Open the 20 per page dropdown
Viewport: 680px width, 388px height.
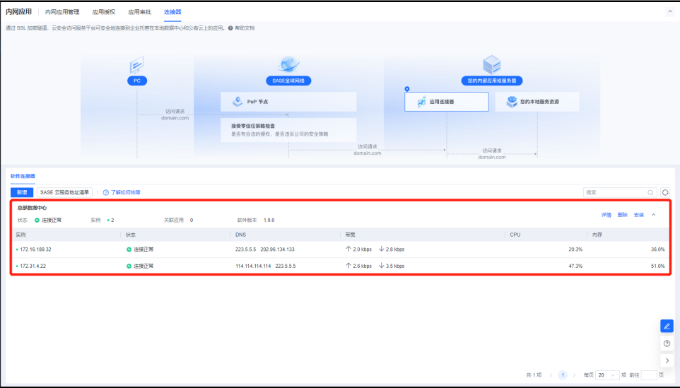608,375
